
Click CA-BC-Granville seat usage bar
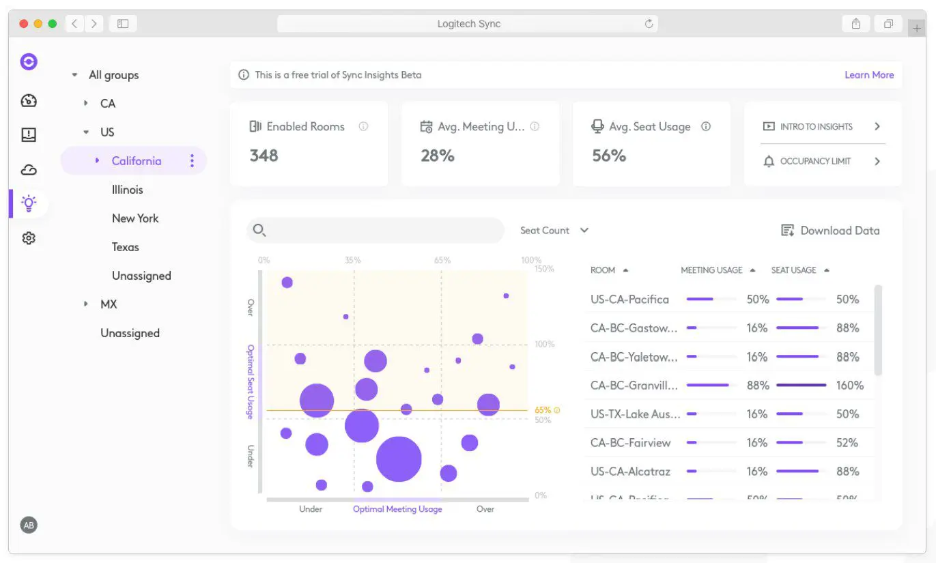tap(802, 385)
